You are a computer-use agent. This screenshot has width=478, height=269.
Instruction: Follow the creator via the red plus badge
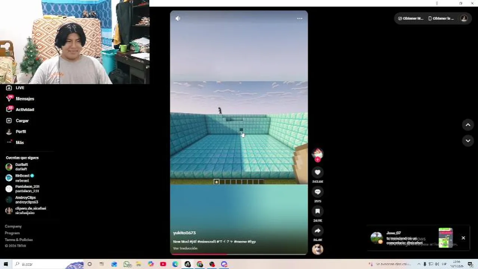coord(318,160)
